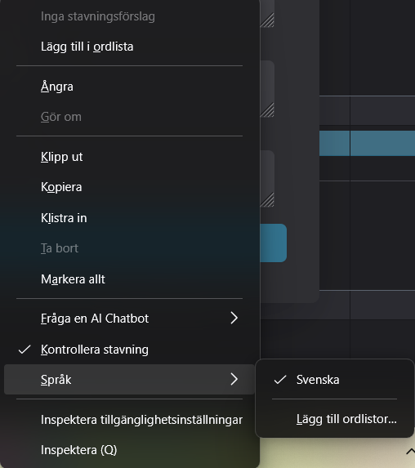Click the resize grip of the top text area
The width and height of the screenshot is (415, 468).
(x=267, y=20)
